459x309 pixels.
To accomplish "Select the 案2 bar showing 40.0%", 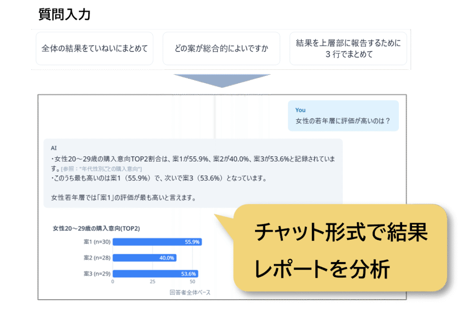I will (144, 258).
